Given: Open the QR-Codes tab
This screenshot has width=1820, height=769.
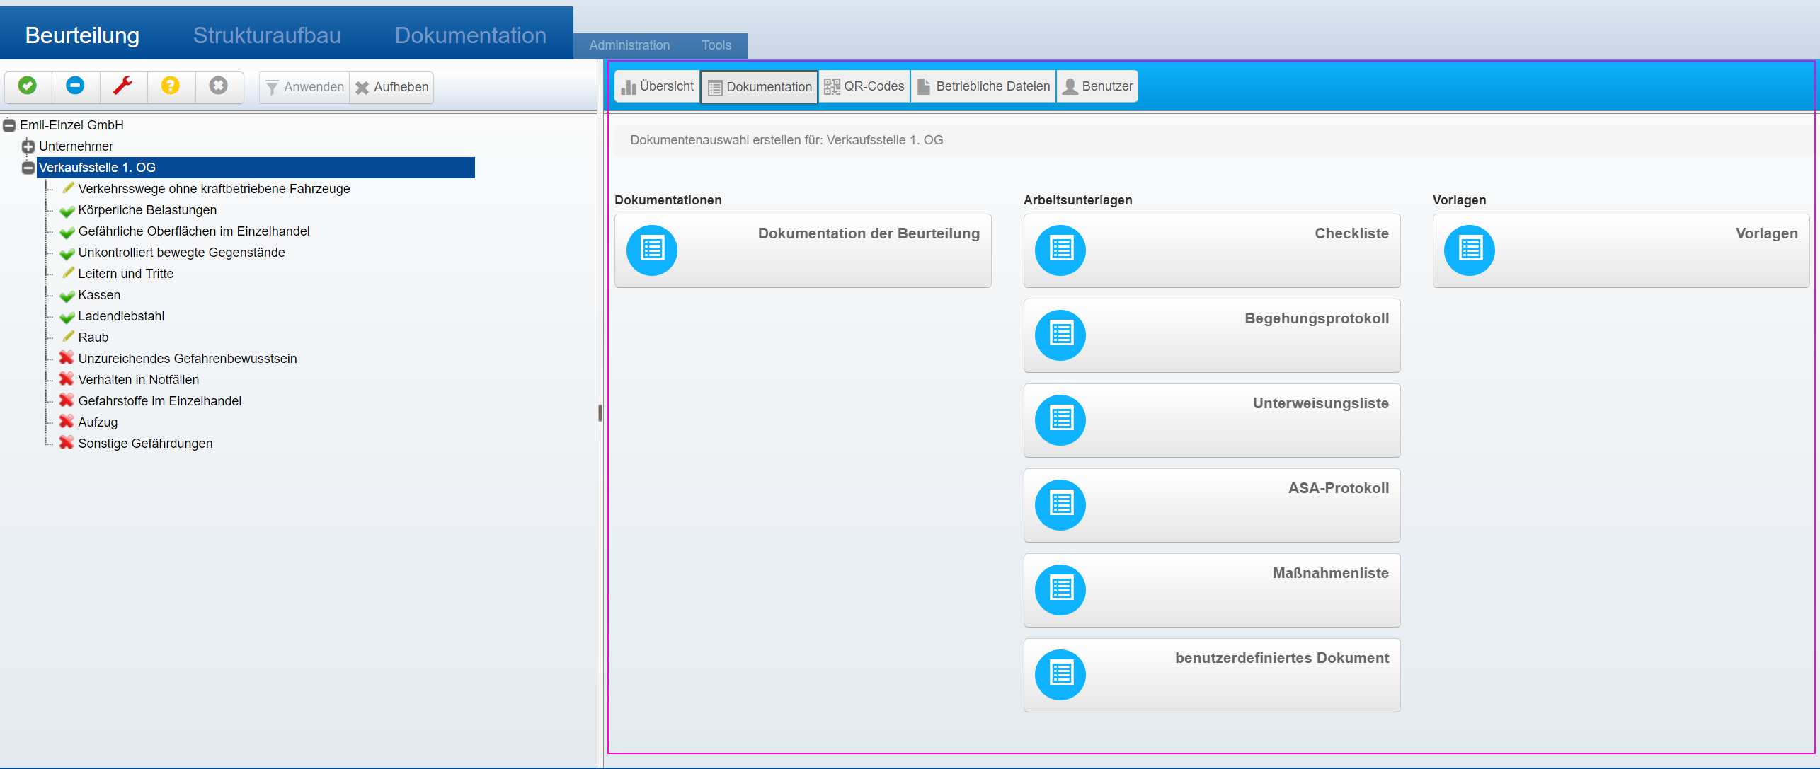Looking at the screenshot, I should click(864, 86).
